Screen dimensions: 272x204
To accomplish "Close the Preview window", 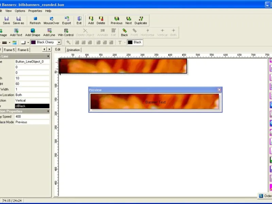I will (219, 90).
